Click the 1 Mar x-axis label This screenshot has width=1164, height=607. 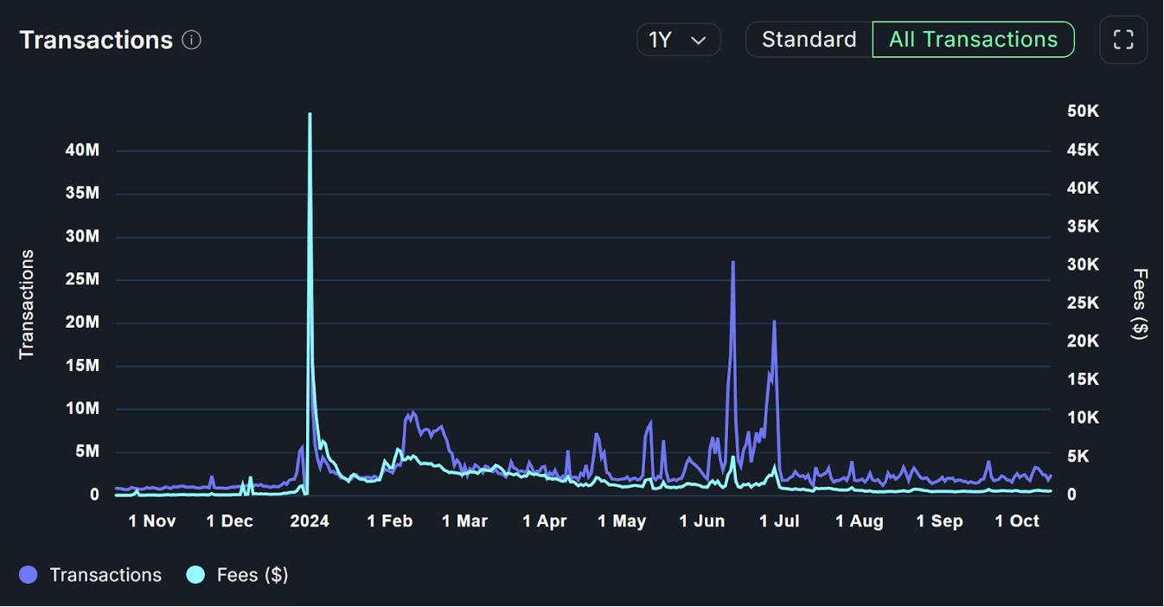pyautogui.click(x=465, y=521)
